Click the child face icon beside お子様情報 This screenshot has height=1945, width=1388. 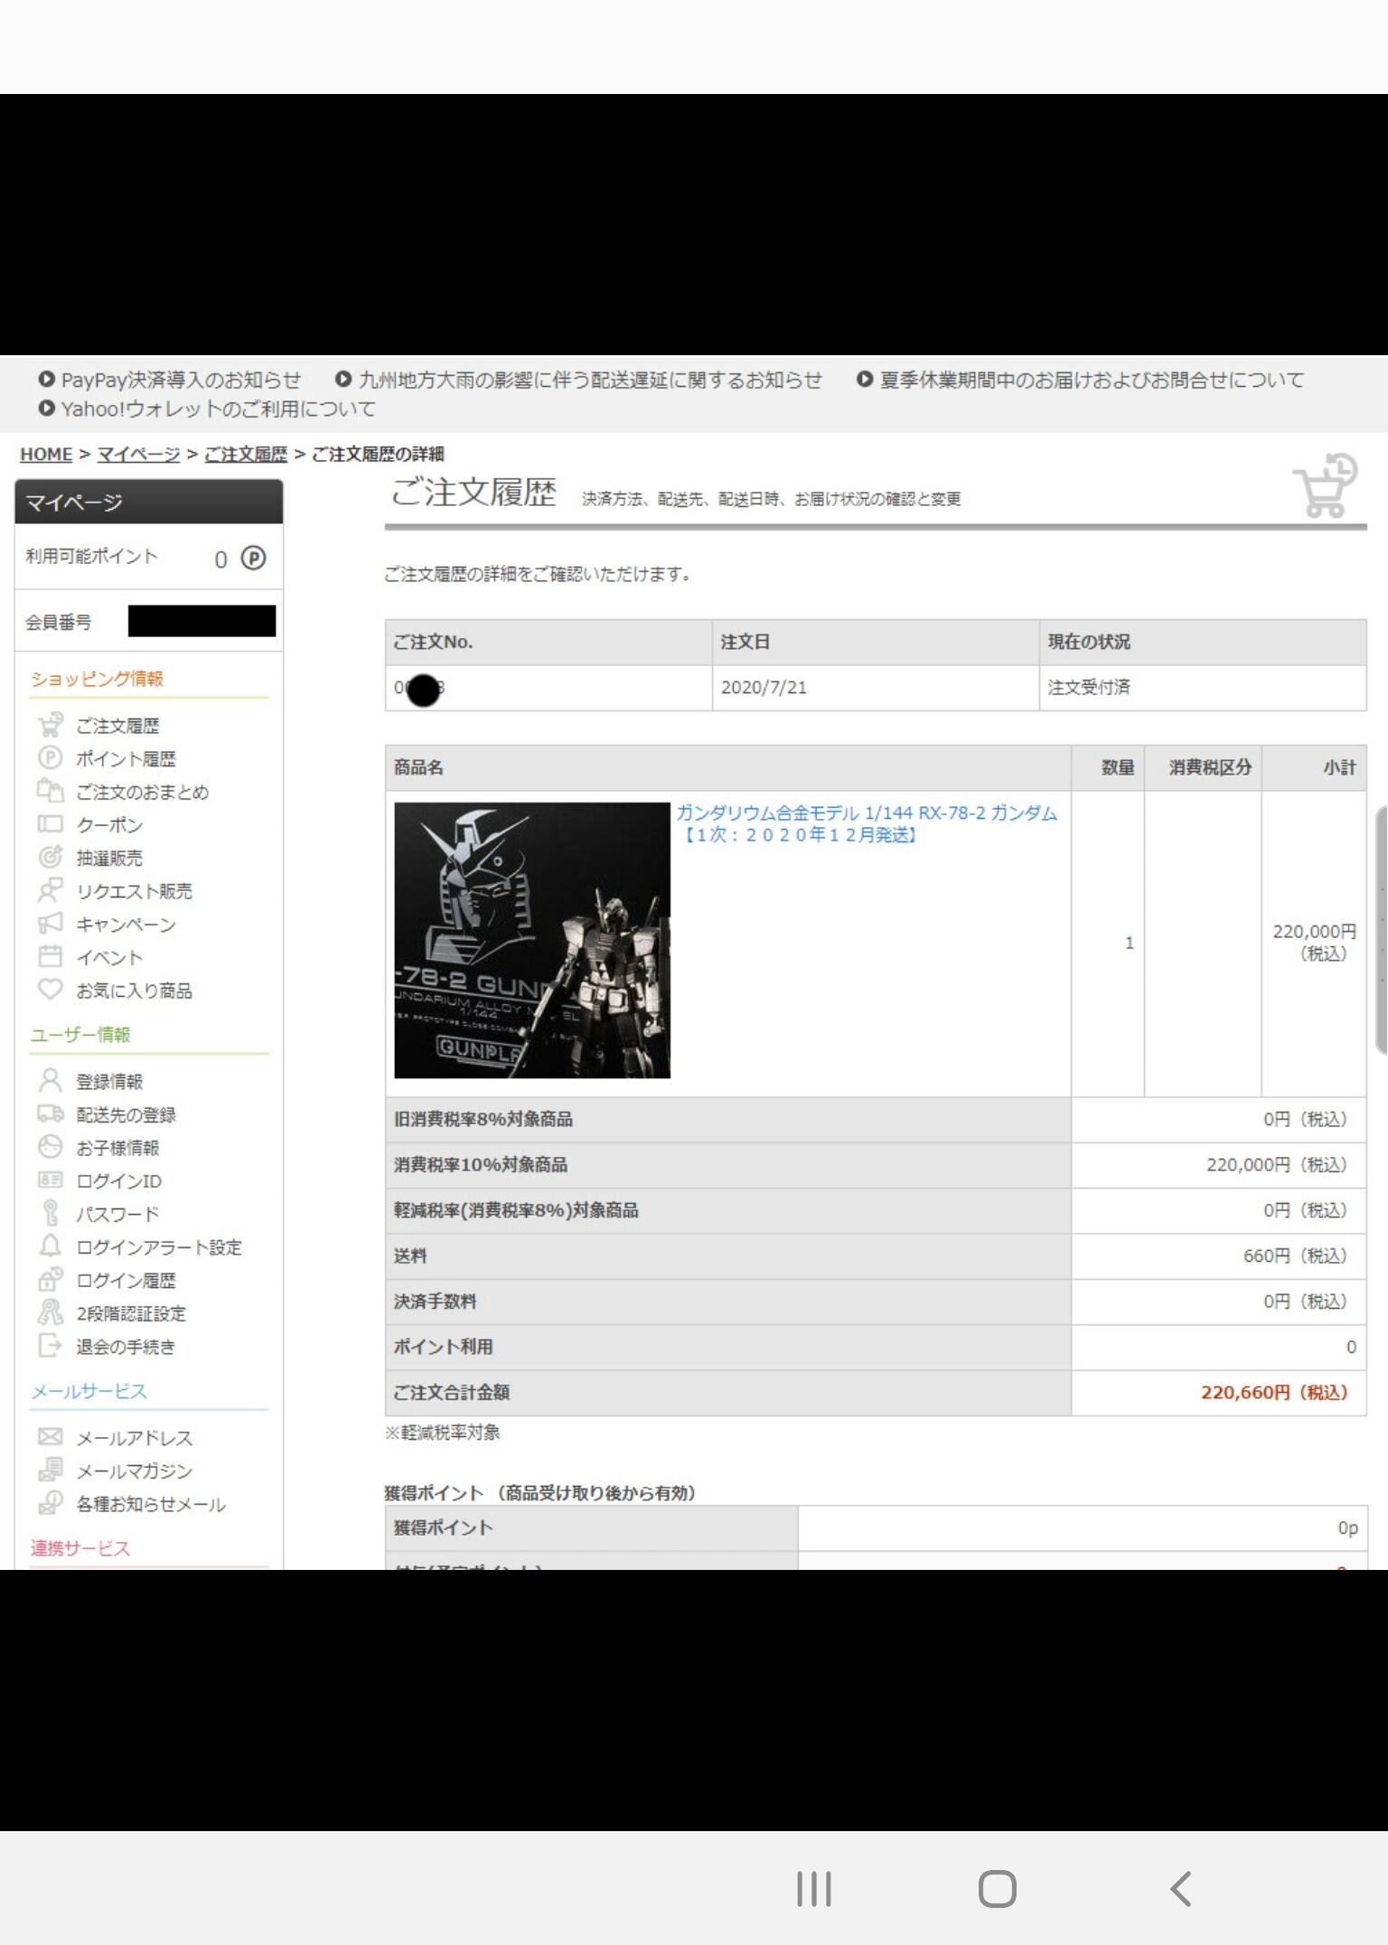tap(51, 1147)
